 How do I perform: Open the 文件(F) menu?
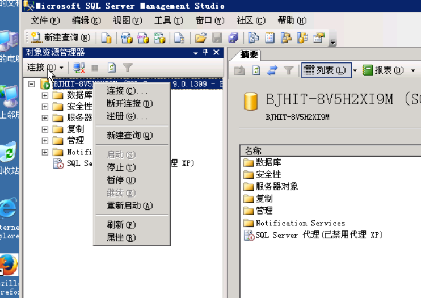(45, 20)
